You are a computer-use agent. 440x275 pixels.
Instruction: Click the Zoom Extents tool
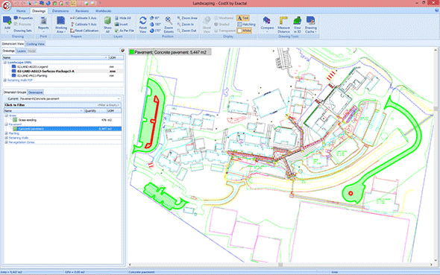(x=169, y=25)
